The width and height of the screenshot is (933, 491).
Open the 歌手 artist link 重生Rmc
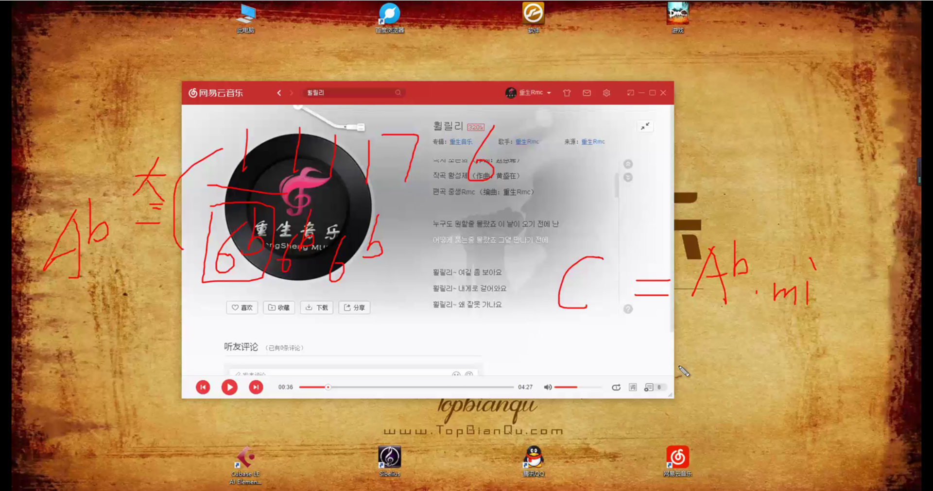[527, 142]
